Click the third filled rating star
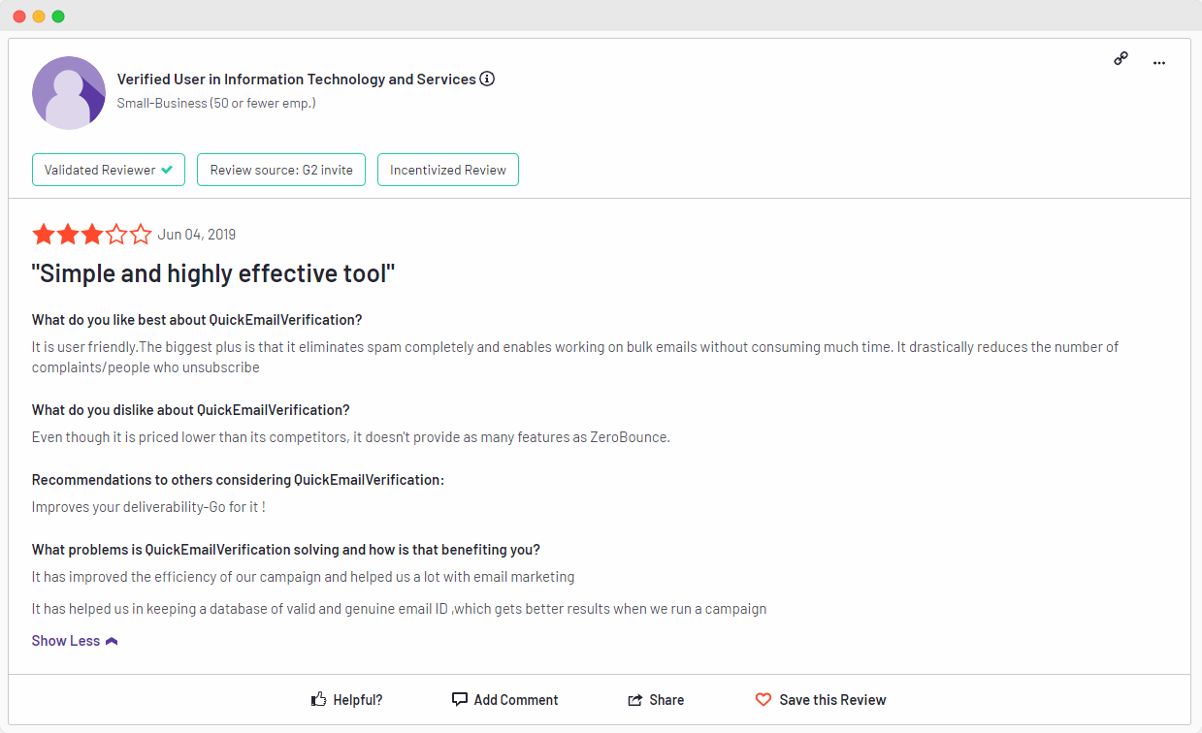1202x733 pixels. click(92, 235)
